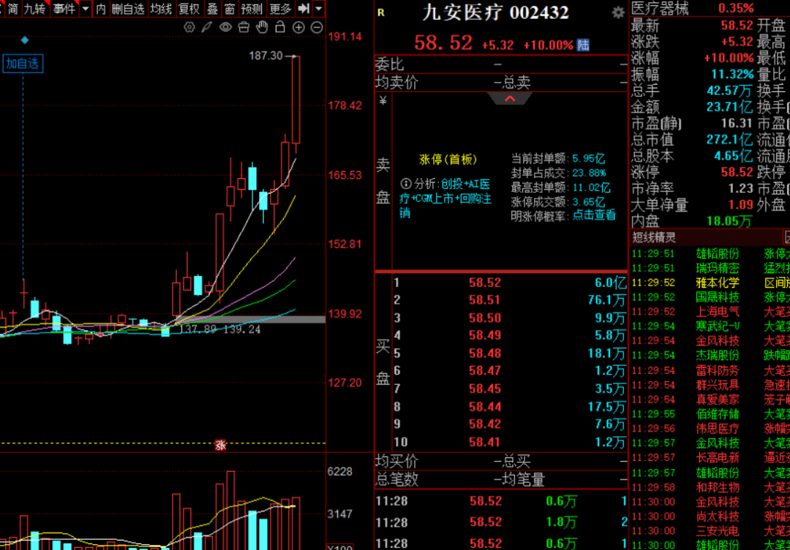790x550 pixels.
Task: Click 雷科防务 in 短线精灵 list
Action: 718,370
